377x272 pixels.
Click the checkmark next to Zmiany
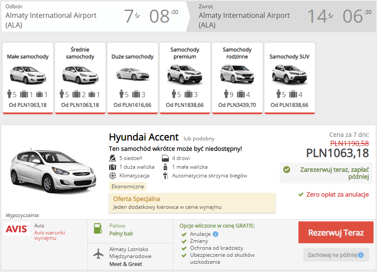coord(184,241)
